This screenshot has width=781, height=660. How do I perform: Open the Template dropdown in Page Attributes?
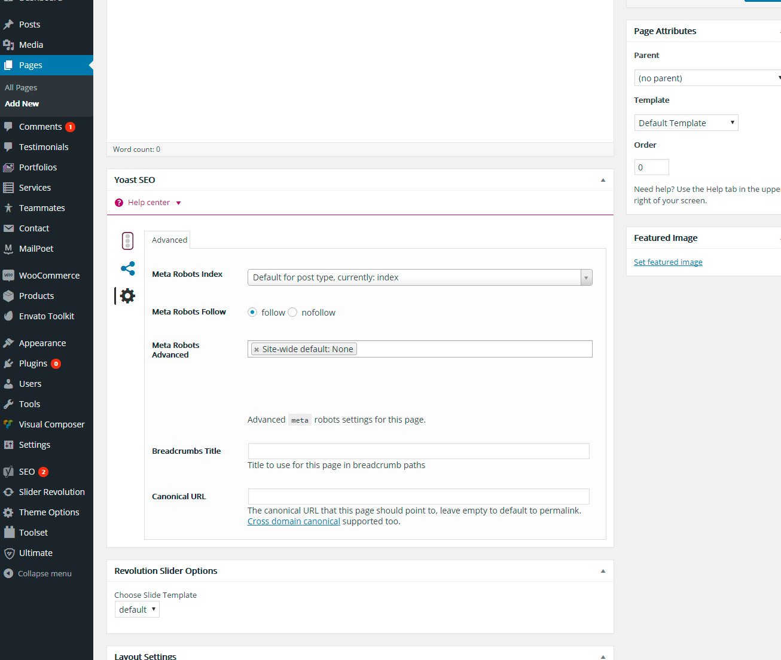coord(686,123)
